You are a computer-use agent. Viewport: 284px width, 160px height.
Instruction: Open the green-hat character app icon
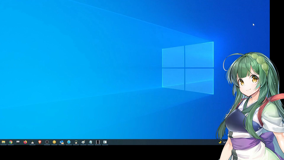pos(76,142)
